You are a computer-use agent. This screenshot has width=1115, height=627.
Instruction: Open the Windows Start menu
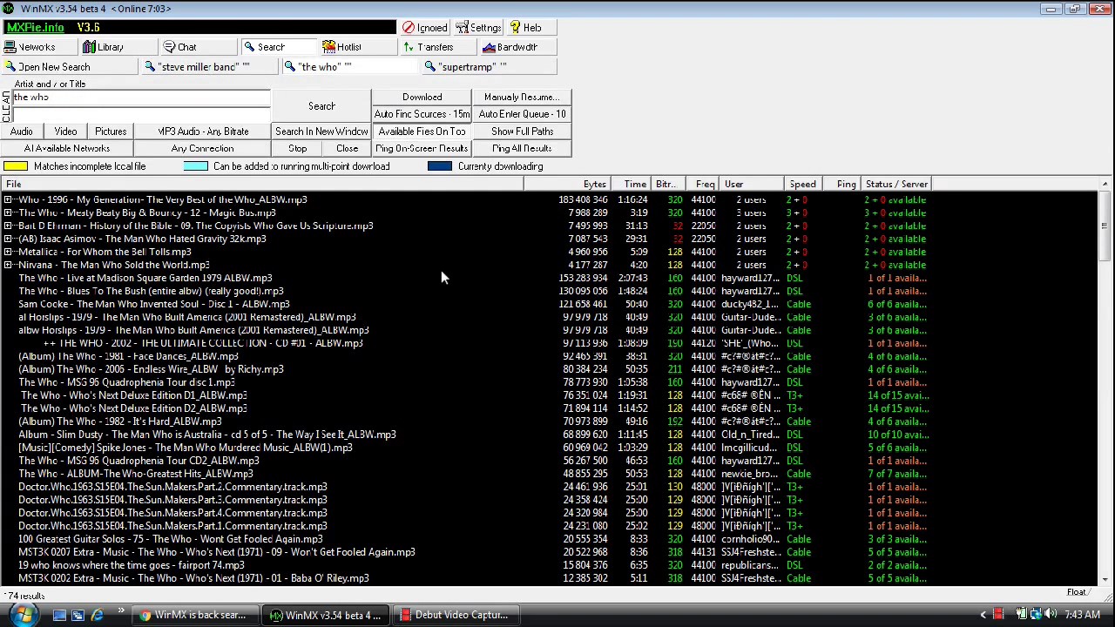24,615
